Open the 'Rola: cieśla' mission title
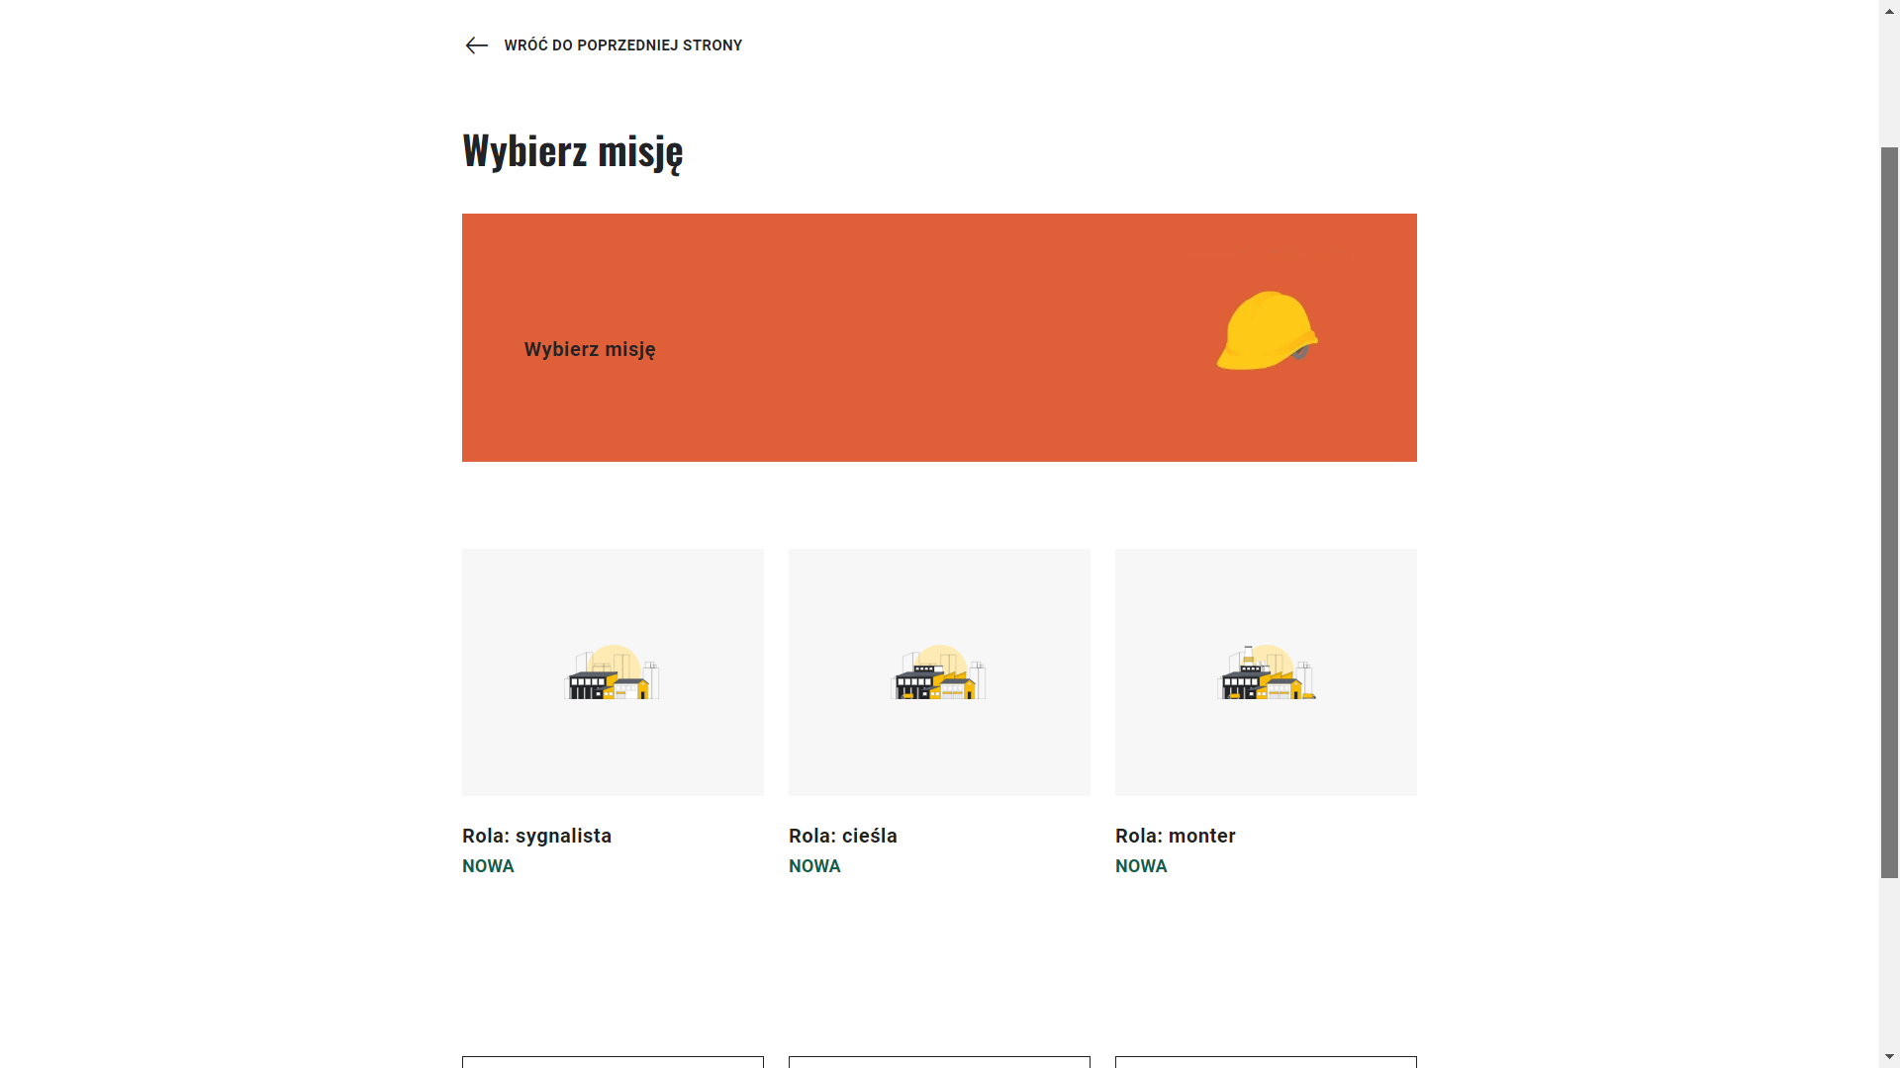The image size is (1900, 1068). point(842,836)
